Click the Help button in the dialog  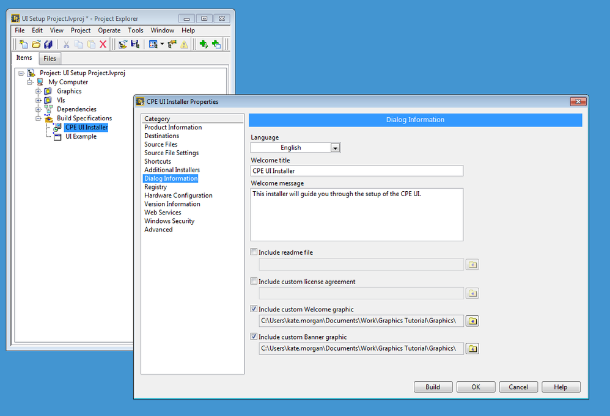point(560,387)
